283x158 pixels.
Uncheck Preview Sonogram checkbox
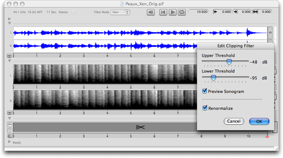[x=205, y=91]
